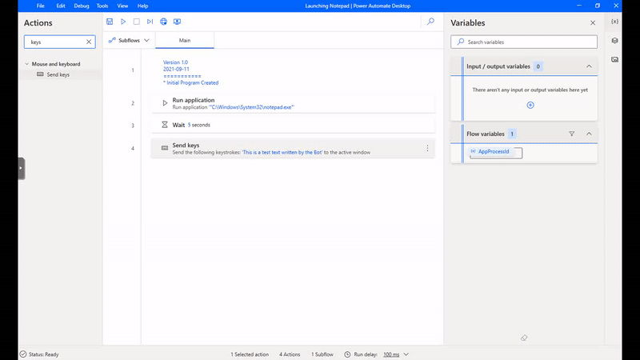Click the 100 ms run delay value
This screenshot has width=640, height=360.
pyautogui.click(x=391, y=354)
